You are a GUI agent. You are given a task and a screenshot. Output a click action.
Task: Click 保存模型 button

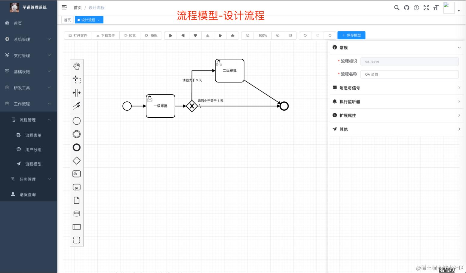(x=351, y=35)
